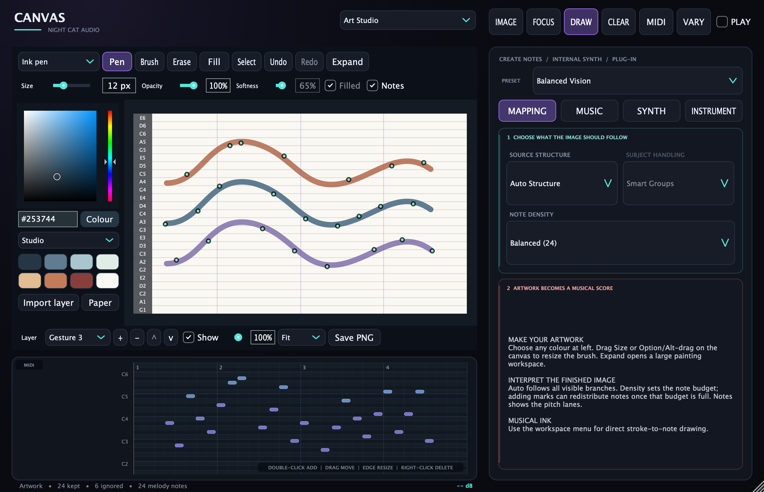Expand the Note Density Balanced (24) dropdown
The image size is (764, 492).
[620, 243]
